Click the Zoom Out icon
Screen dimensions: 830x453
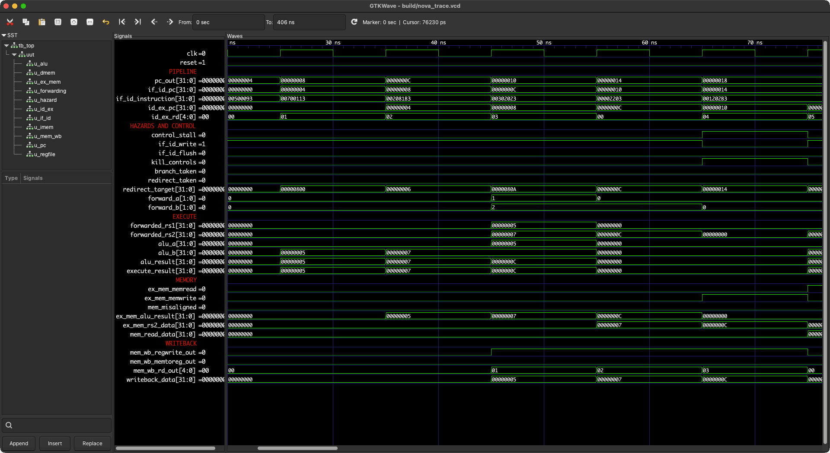pyautogui.click(x=90, y=22)
